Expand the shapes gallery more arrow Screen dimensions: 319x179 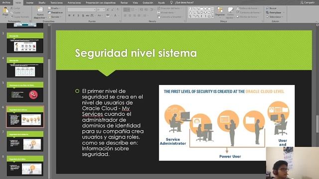click(213, 16)
